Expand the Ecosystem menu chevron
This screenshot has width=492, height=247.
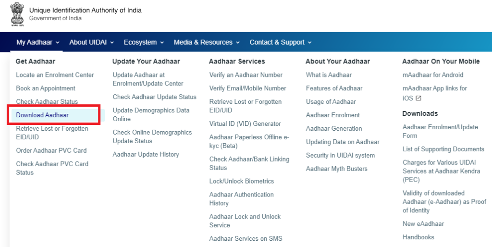pos(162,43)
